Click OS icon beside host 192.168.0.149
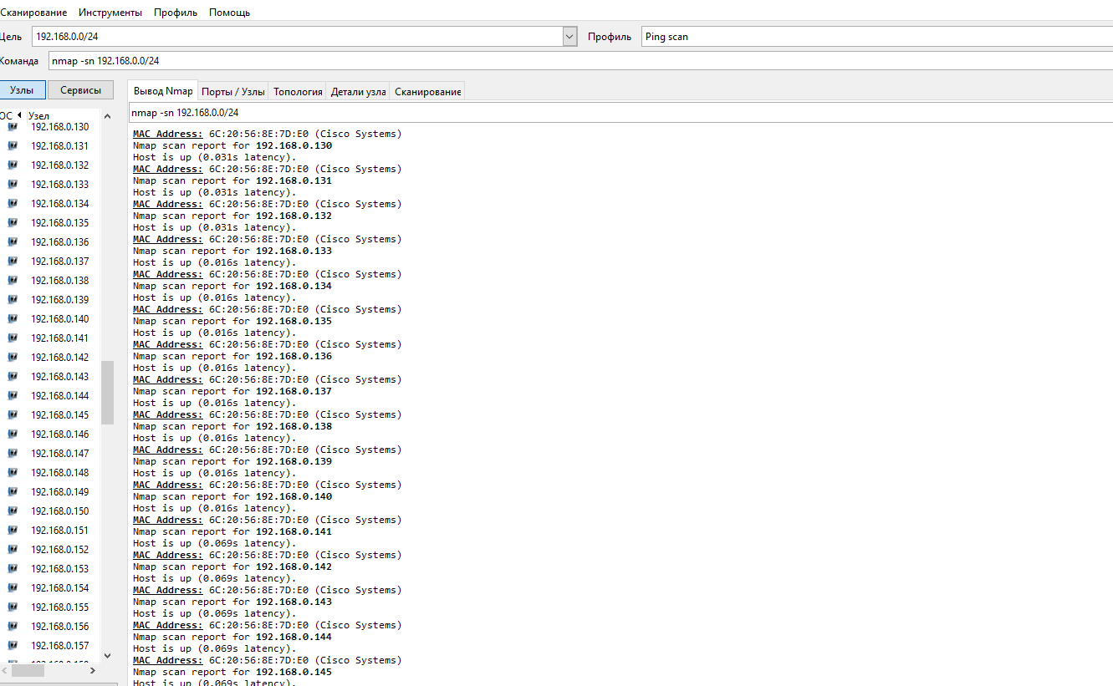The height and width of the screenshot is (686, 1113). click(x=13, y=492)
